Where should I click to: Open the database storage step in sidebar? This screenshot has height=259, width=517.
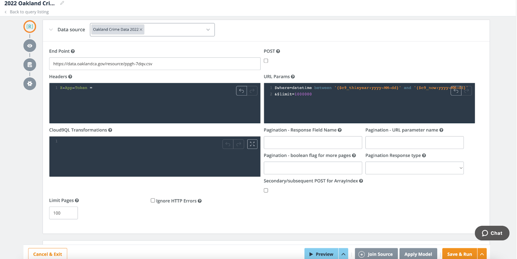tap(30, 65)
